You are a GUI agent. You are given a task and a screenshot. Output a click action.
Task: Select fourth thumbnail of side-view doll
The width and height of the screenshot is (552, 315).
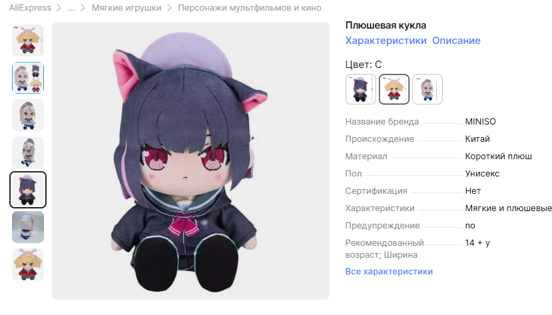coord(28,153)
